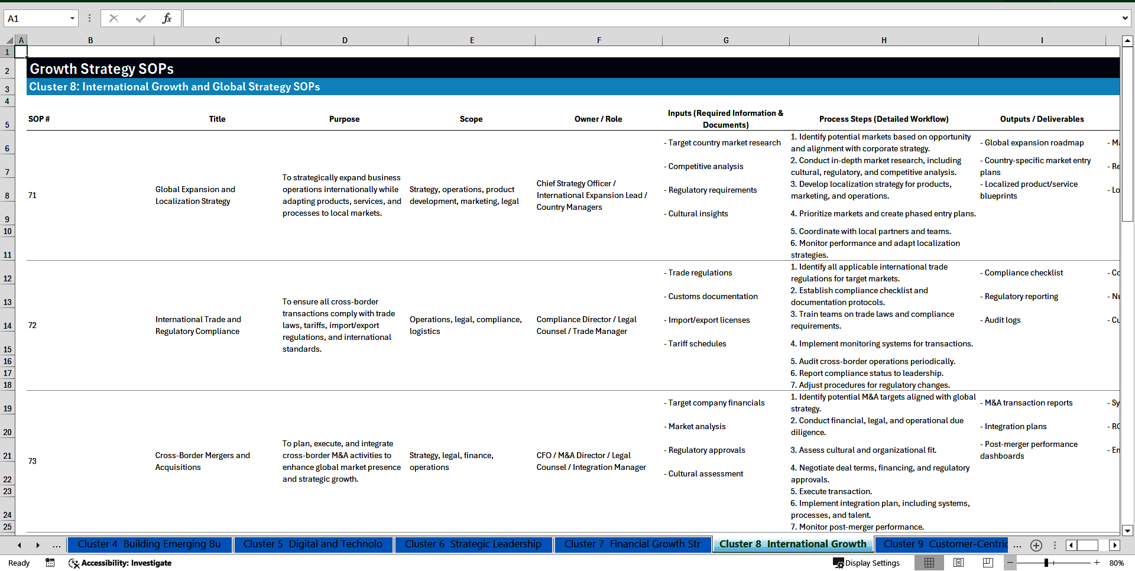Click the Zoom Out minus control
Viewport: 1135px width, 571px height.
pyautogui.click(x=1010, y=563)
